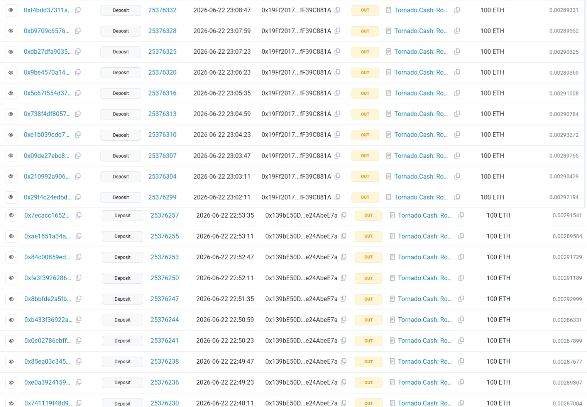Screen dimensions: 587x407
Task: Select timestamp 2026-06-22 23:08:47
Action: click(222, 10)
